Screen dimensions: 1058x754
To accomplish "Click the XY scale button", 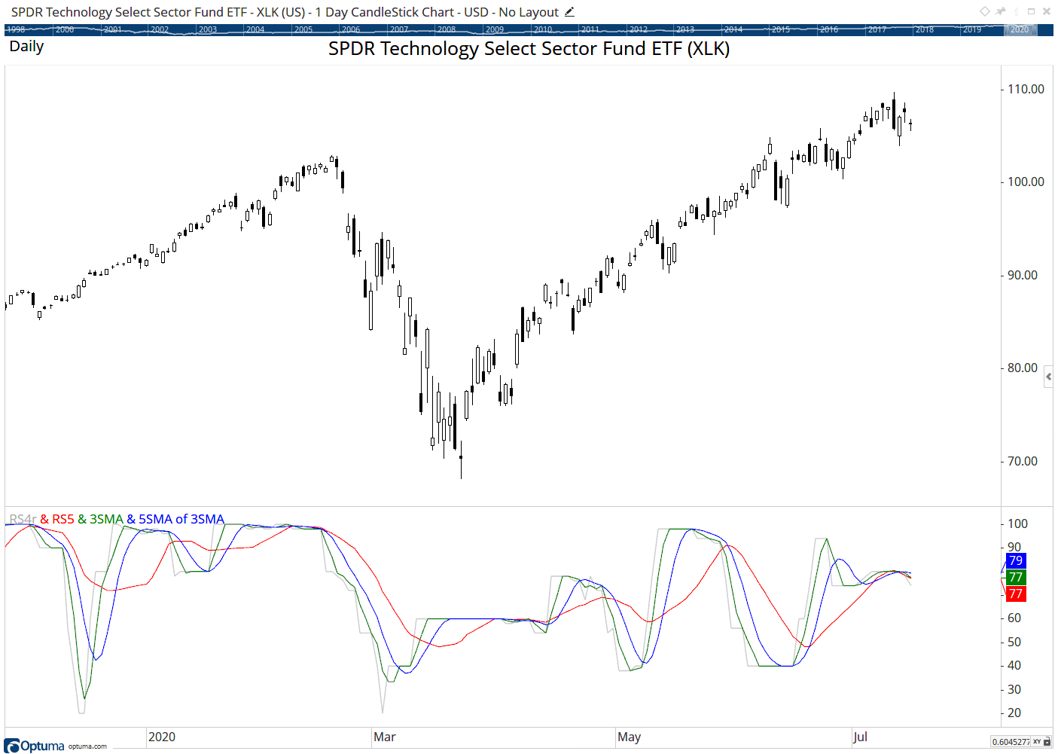I will tap(1037, 742).
